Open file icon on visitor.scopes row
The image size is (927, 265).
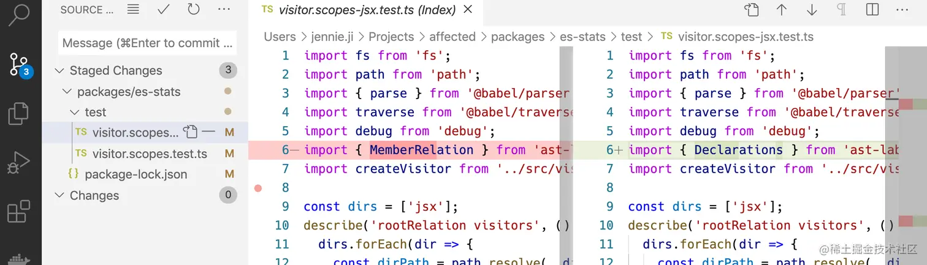[191, 132]
